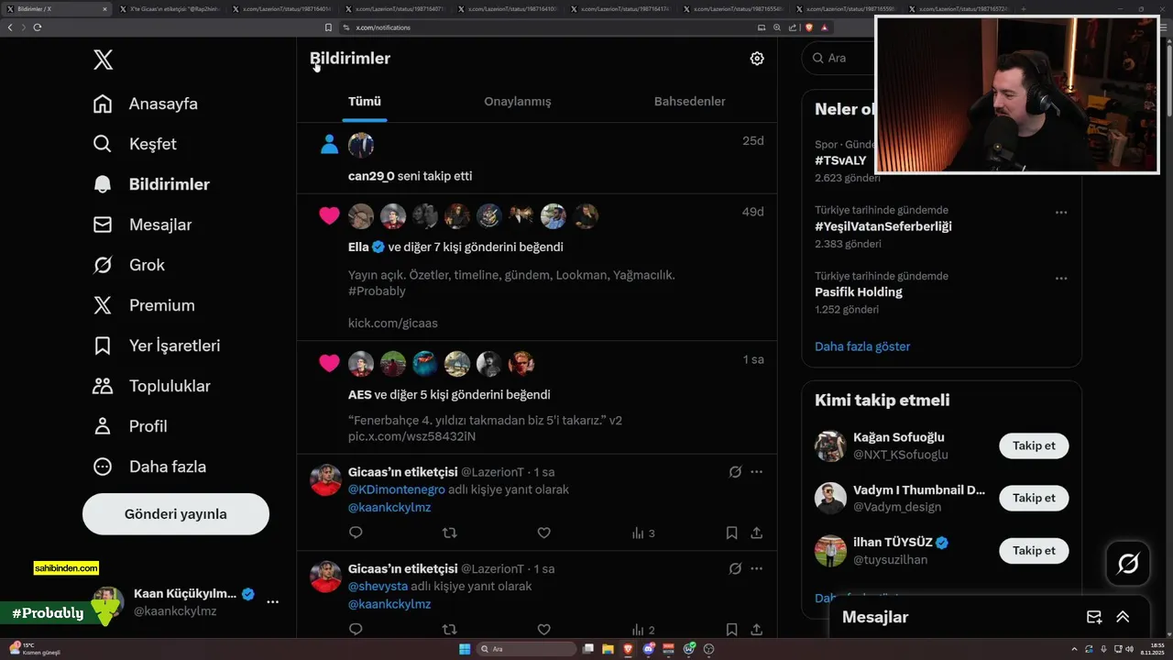Open notification settings gear icon

757,59
